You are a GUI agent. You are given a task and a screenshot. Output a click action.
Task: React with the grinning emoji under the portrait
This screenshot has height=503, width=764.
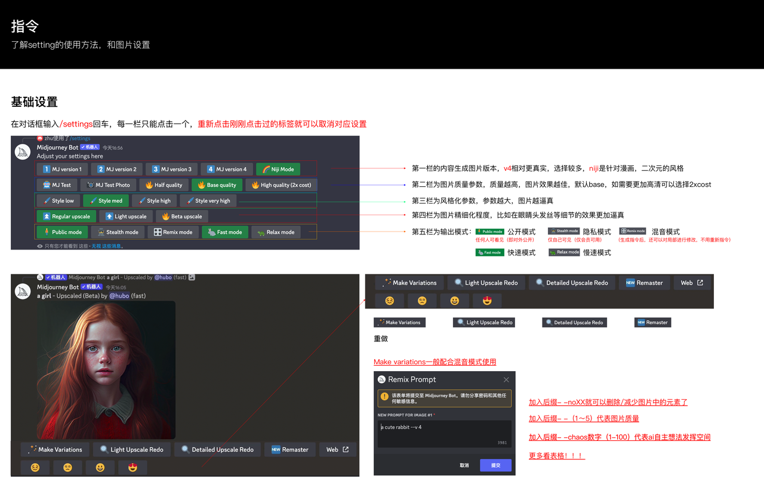(100, 467)
